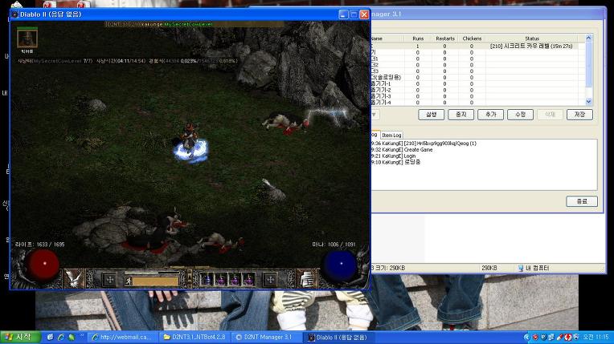Open the Windows 시작 Start menu
614x344 pixels.
point(19,337)
